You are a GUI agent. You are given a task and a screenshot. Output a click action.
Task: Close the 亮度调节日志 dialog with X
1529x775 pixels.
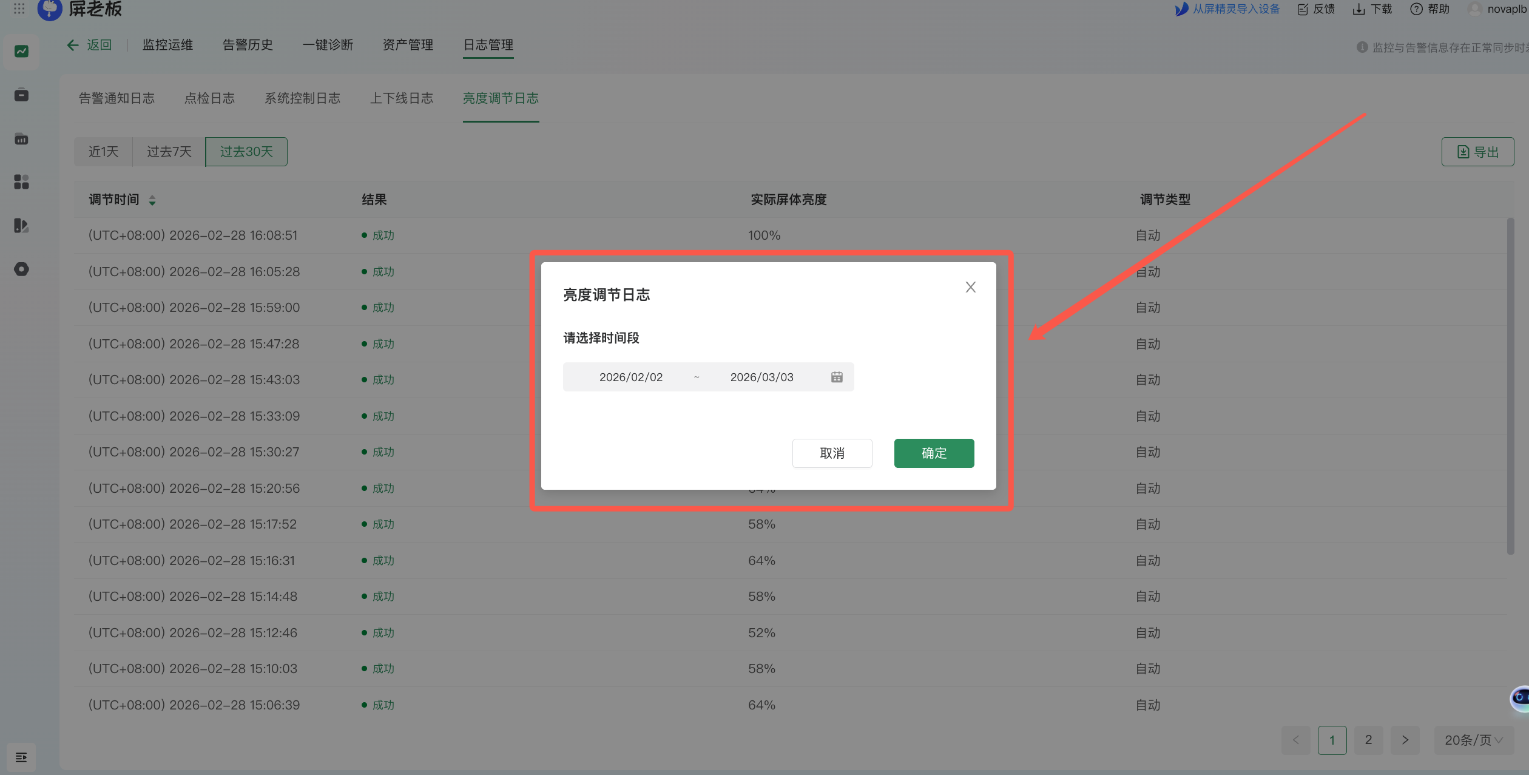click(970, 287)
